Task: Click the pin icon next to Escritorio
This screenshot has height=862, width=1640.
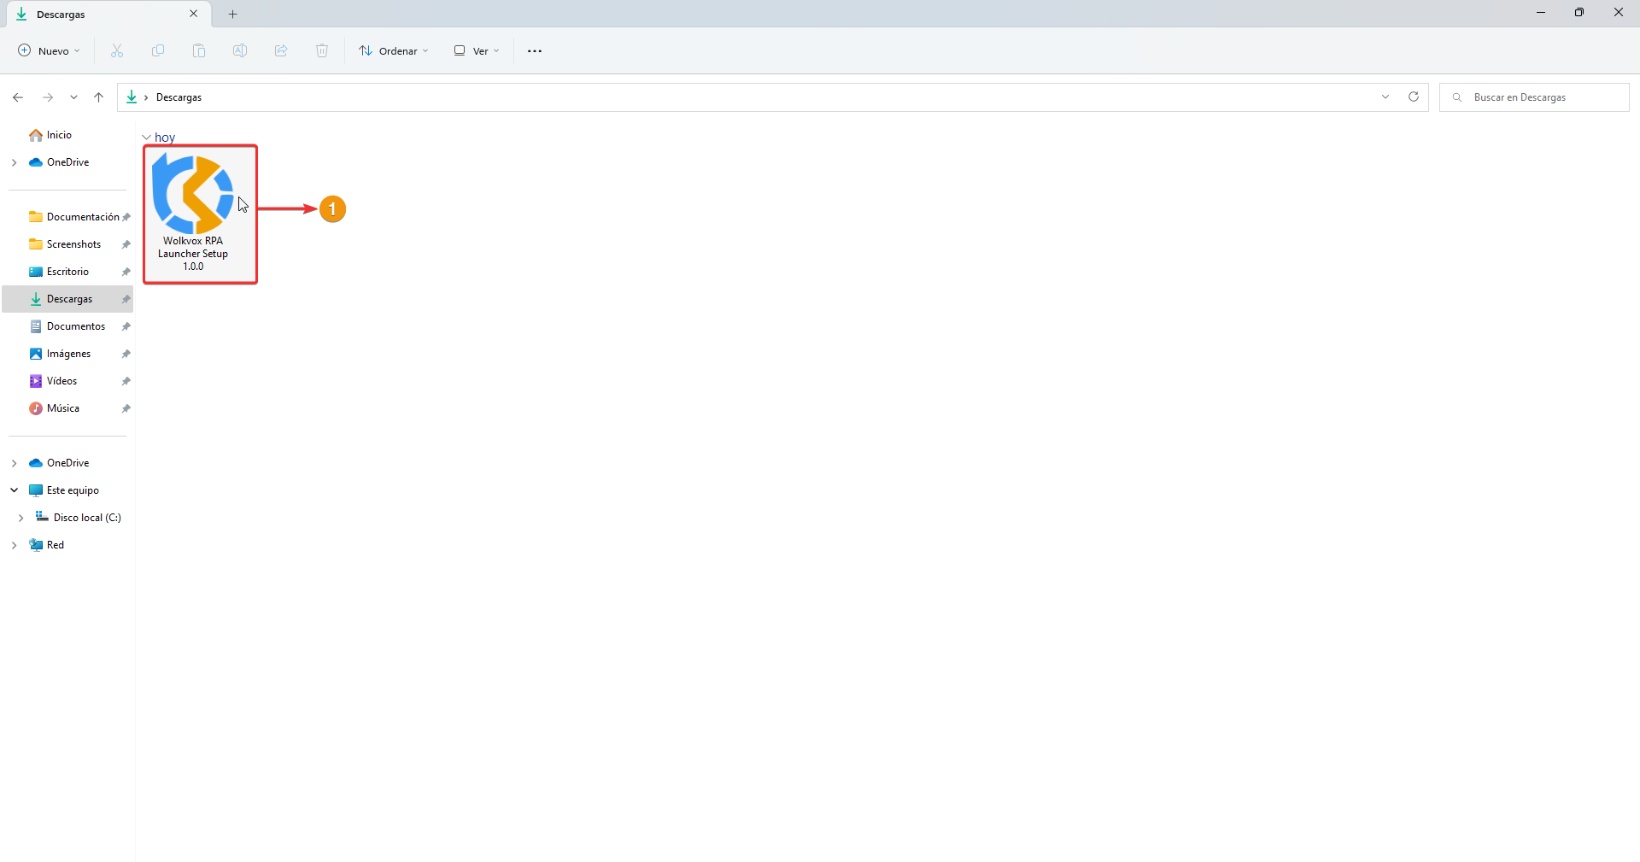Action: 126,272
